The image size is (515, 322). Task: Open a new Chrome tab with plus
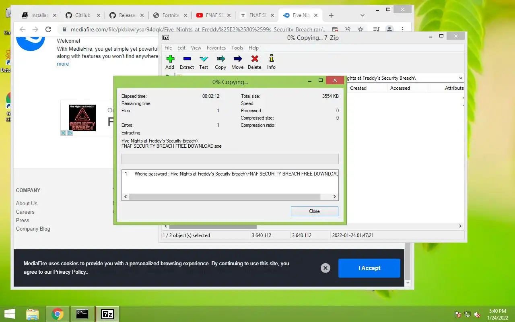click(x=331, y=15)
